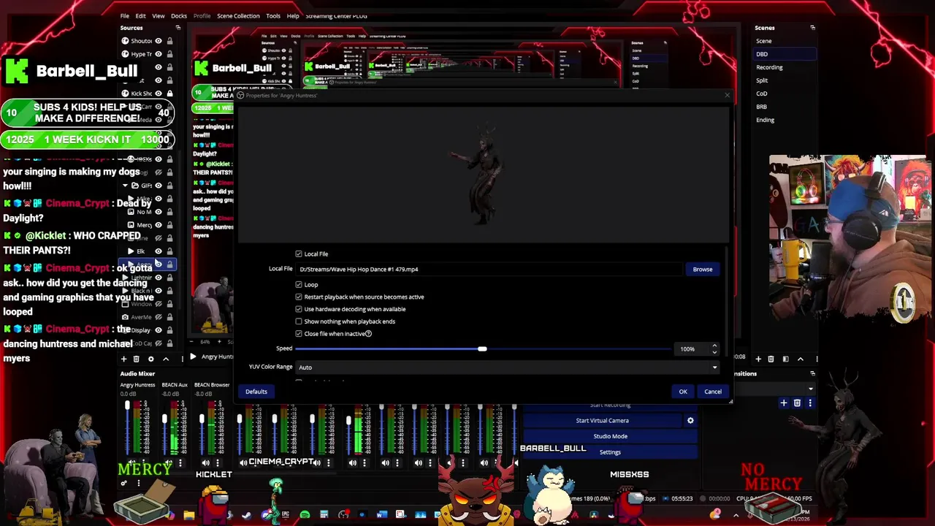Uncheck the Local File checkbox

(x=299, y=254)
